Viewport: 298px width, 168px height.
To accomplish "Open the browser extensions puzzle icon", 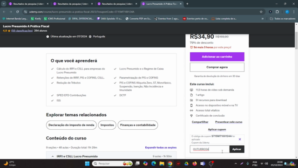I will [278, 12].
